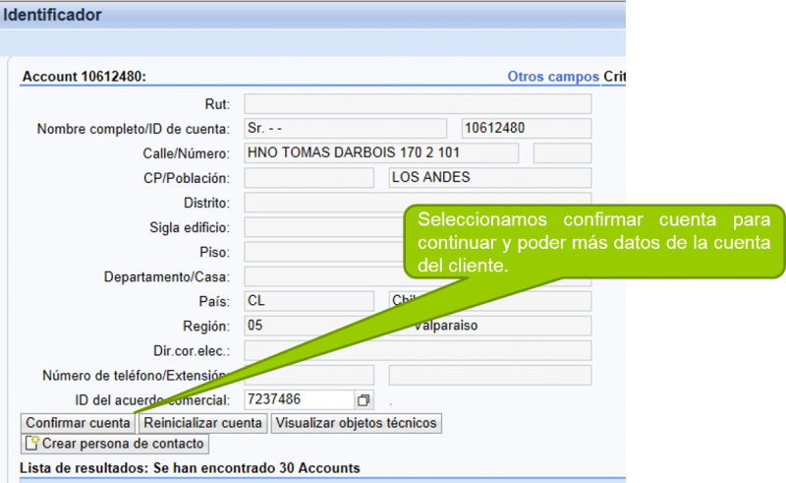Image resolution: width=786 pixels, height=483 pixels.
Task: Click the Calle field HNO TOMAS DARBOIS
Action: 381,153
